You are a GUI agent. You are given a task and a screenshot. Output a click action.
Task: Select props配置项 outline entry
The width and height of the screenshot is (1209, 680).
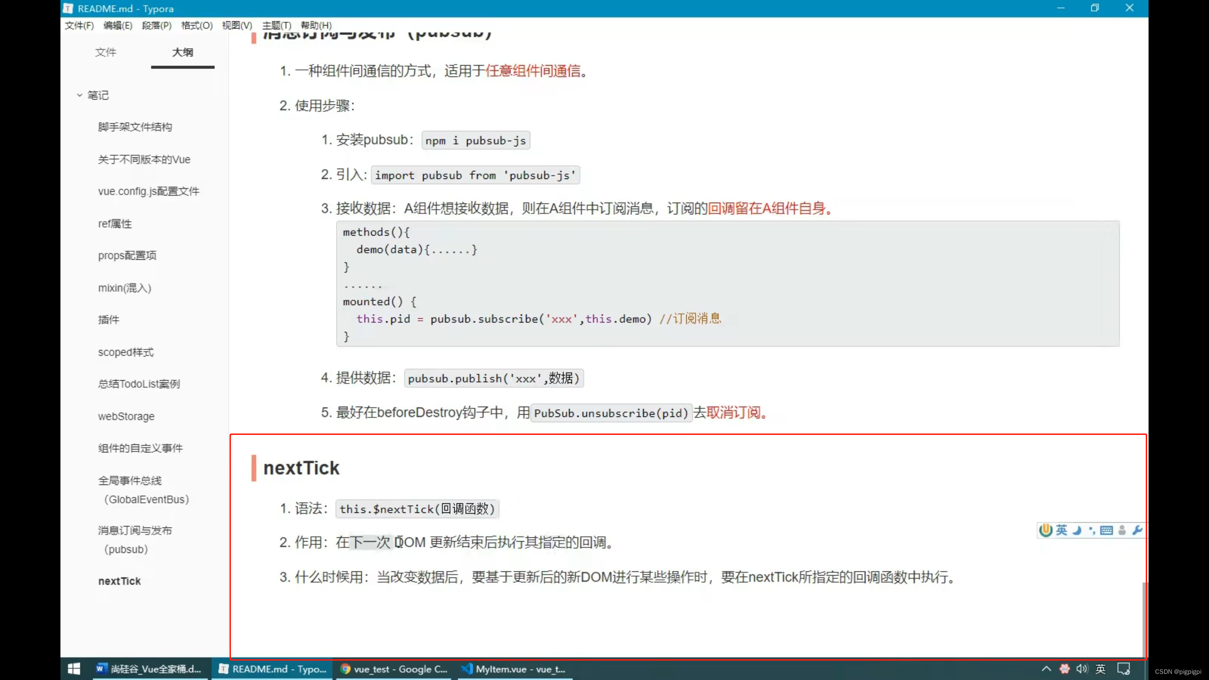(x=127, y=255)
